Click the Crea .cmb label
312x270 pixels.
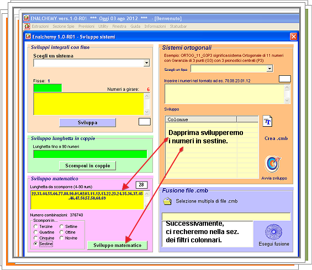[276, 138]
